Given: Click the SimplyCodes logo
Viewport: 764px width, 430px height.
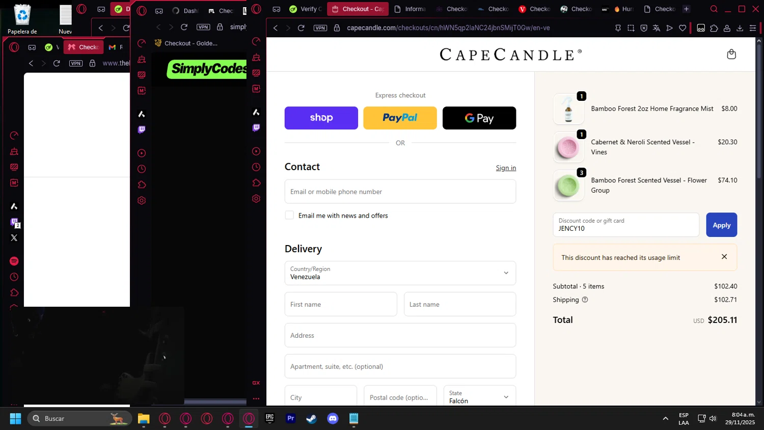Looking at the screenshot, I should coord(208,68).
